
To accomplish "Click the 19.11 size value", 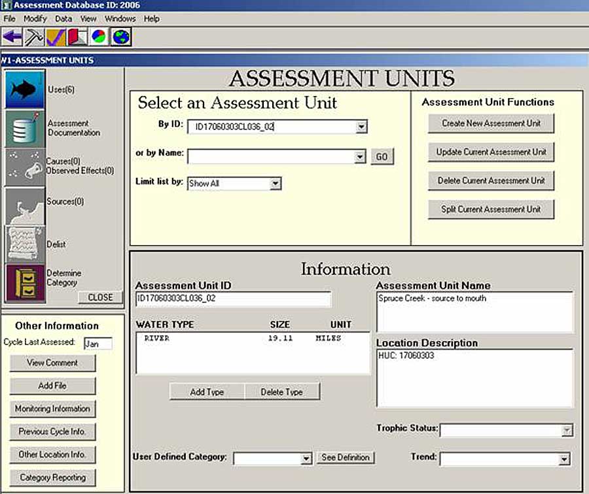I will point(280,338).
